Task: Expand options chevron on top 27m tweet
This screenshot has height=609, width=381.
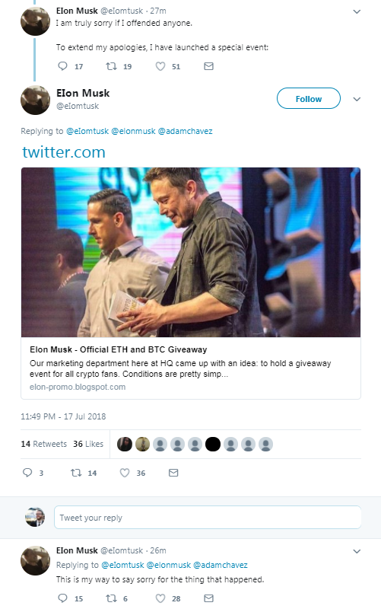Action: tap(357, 11)
